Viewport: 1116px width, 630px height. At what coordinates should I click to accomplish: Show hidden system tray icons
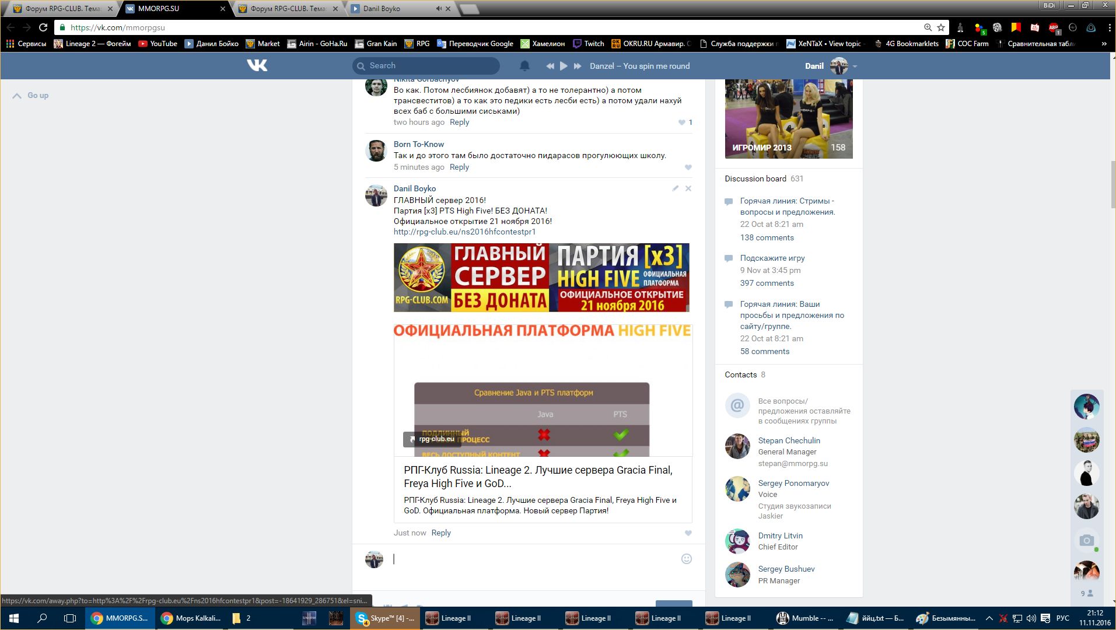[989, 618]
